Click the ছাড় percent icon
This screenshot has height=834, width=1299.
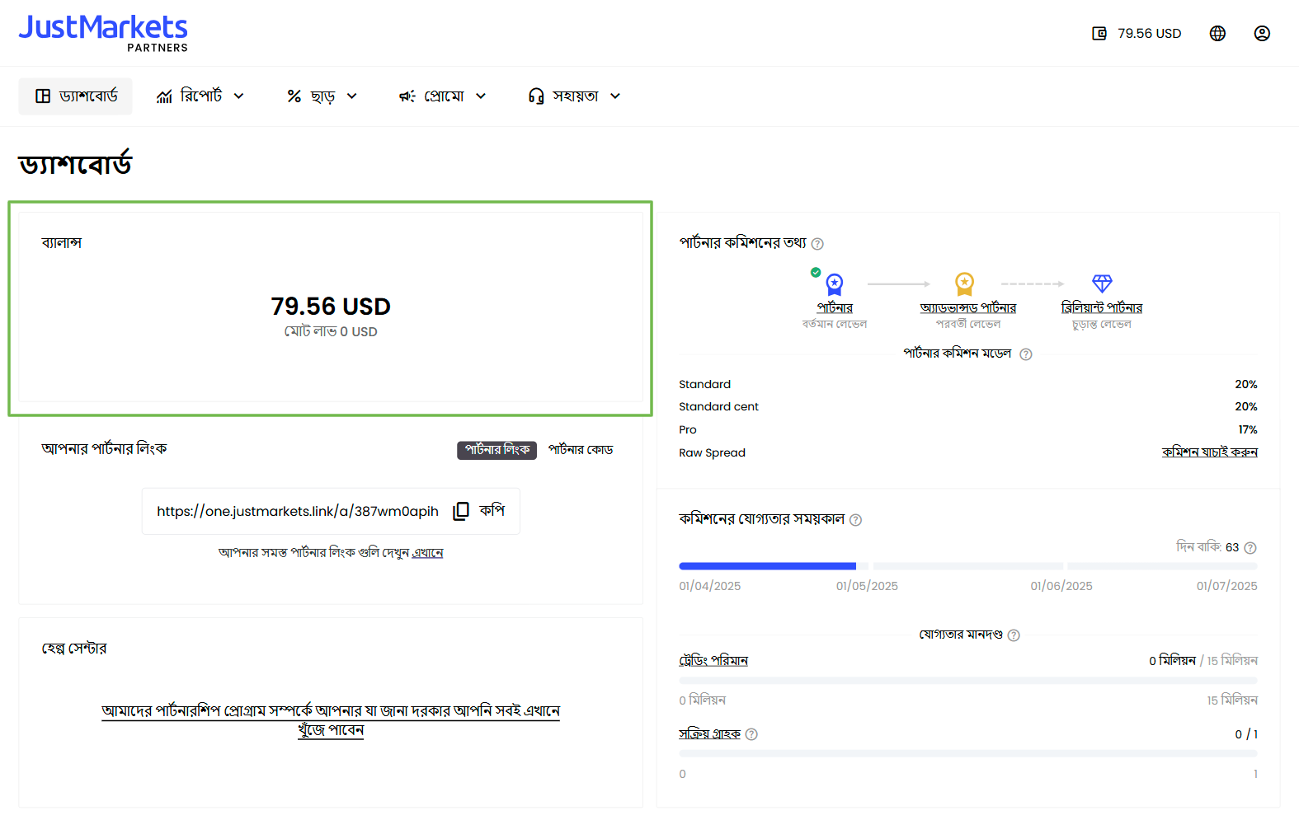pyautogui.click(x=294, y=96)
